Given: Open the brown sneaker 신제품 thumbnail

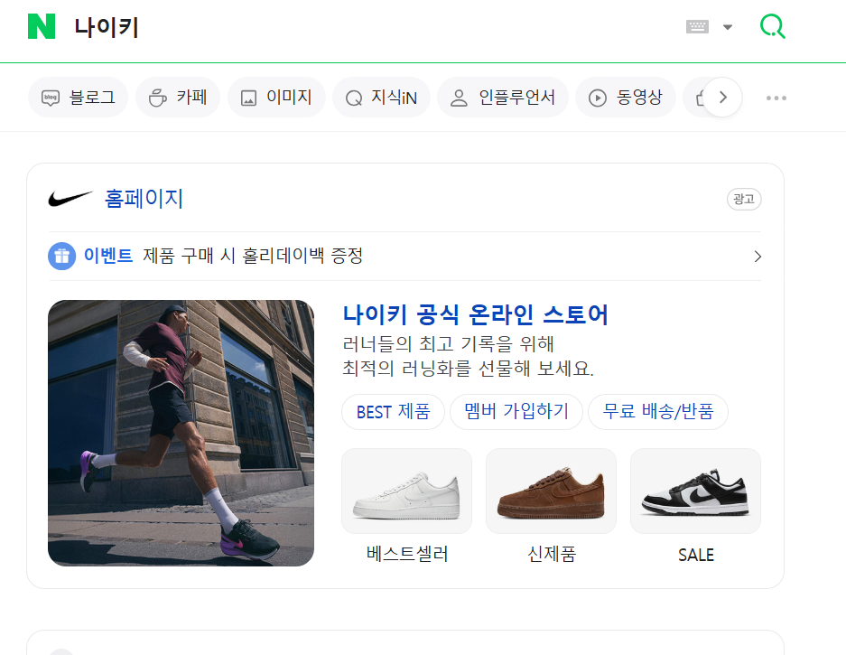Looking at the screenshot, I should click(x=552, y=491).
